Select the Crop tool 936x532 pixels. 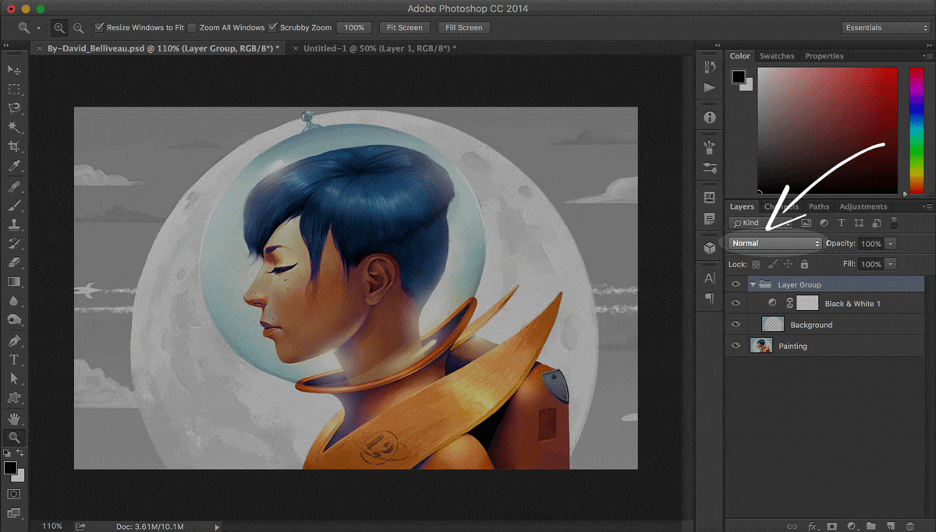pyautogui.click(x=14, y=146)
